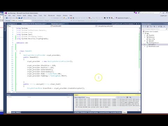
Task: Open the Test menu
Action: [45, 15]
